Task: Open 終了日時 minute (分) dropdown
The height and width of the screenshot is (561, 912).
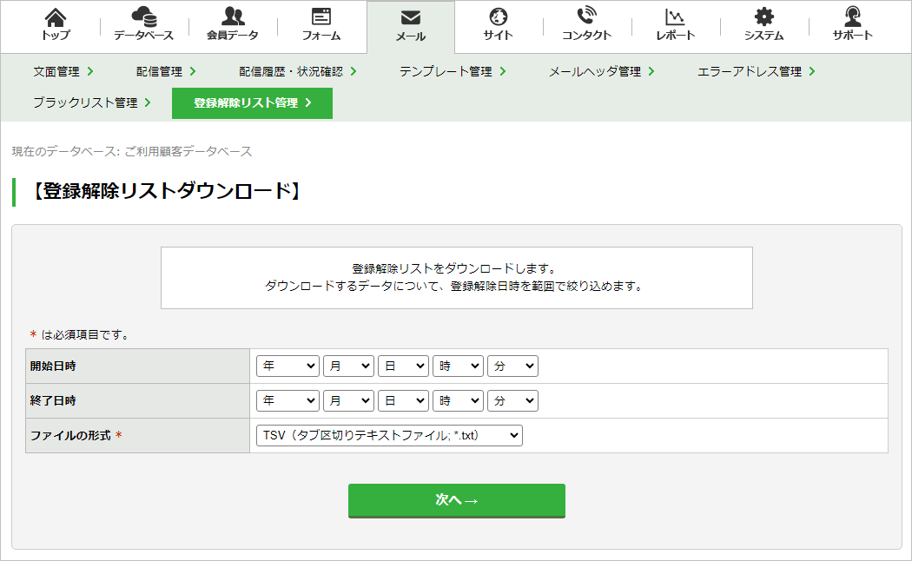Action: [512, 400]
